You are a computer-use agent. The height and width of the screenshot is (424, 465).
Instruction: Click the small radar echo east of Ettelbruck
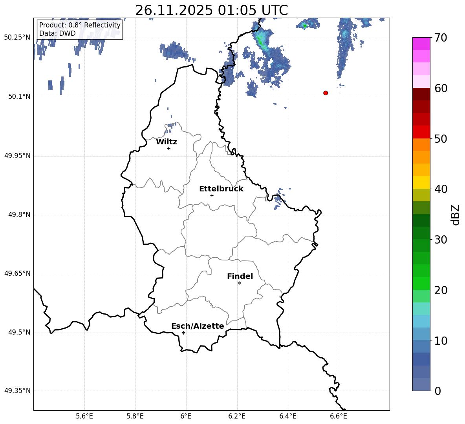click(279, 199)
